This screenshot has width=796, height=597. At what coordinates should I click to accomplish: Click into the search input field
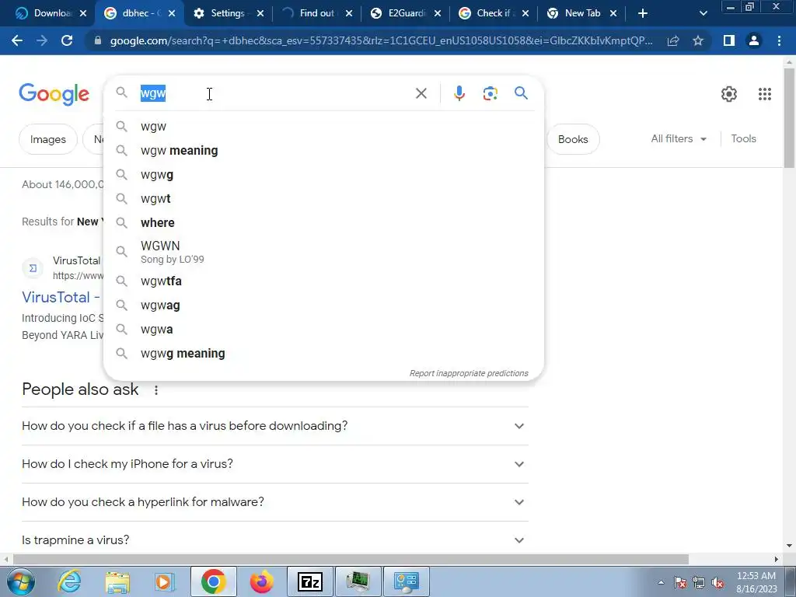tap(274, 93)
